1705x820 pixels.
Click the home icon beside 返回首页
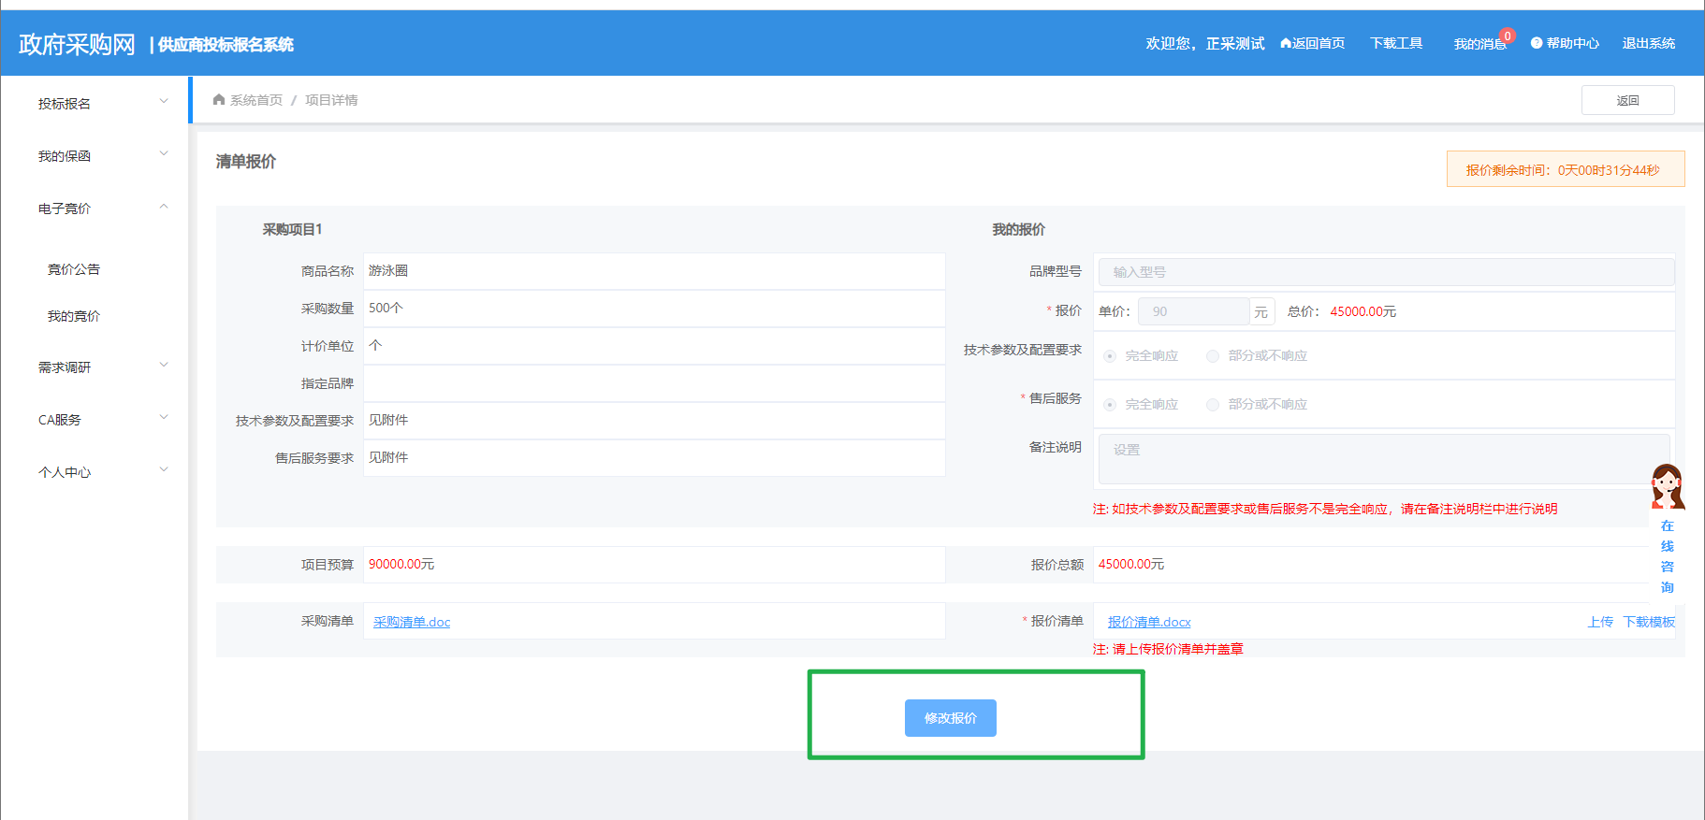click(1286, 43)
